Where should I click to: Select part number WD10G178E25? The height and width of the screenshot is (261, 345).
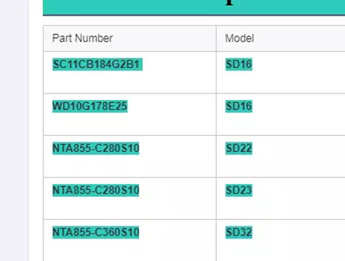(x=90, y=107)
